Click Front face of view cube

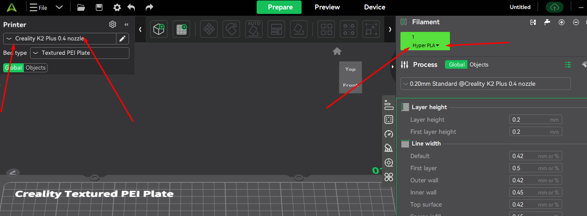(x=350, y=85)
